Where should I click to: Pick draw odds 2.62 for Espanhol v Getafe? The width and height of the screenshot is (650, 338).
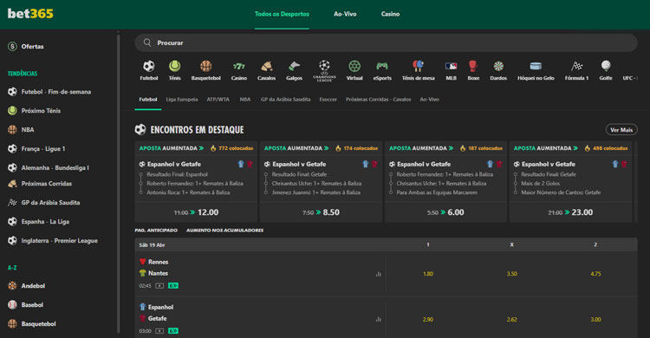click(x=511, y=319)
